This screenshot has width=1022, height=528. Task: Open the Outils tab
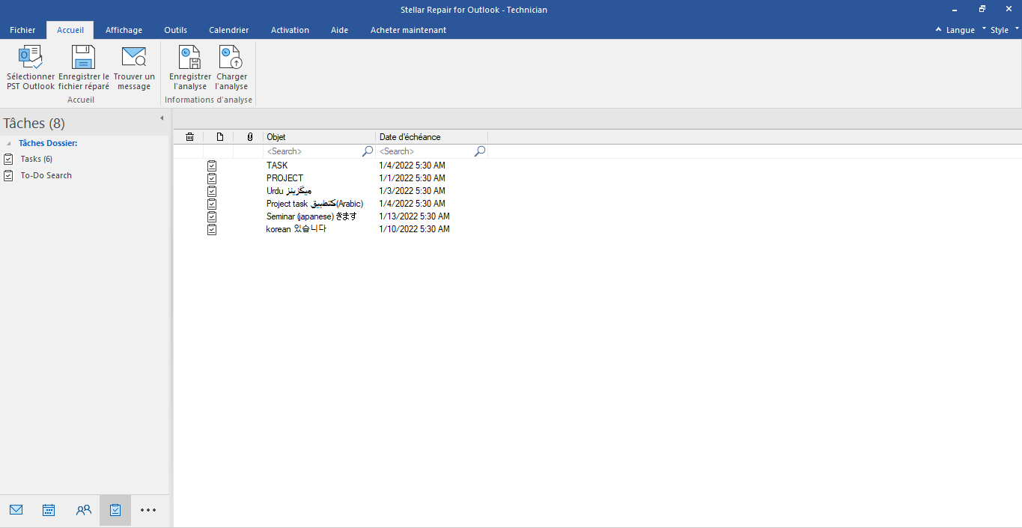tap(176, 30)
